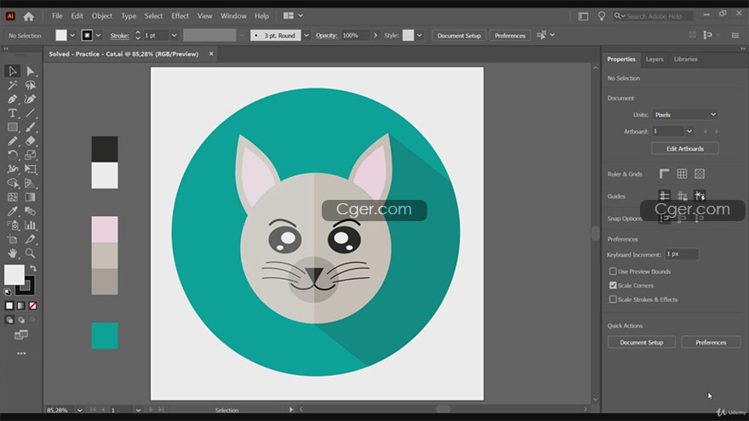This screenshot has height=421, width=749.
Task: Choose the Eraser tool
Action: click(x=31, y=141)
